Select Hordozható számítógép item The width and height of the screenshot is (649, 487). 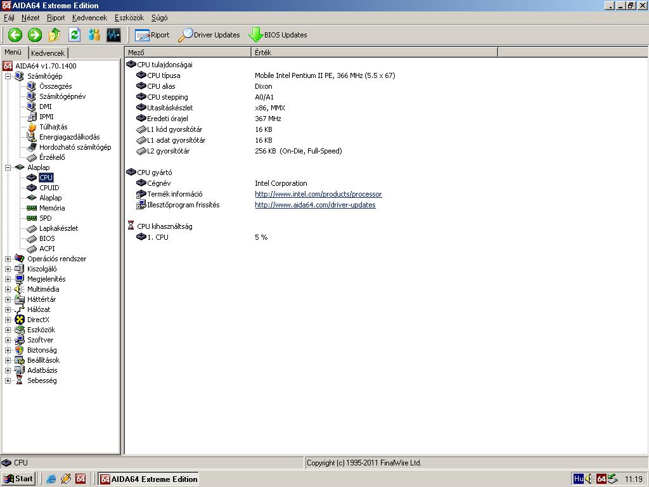(75, 147)
